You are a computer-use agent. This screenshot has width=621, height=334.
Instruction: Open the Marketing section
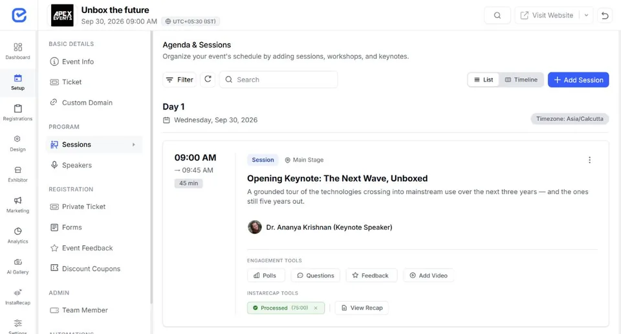(x=18, y=205)
